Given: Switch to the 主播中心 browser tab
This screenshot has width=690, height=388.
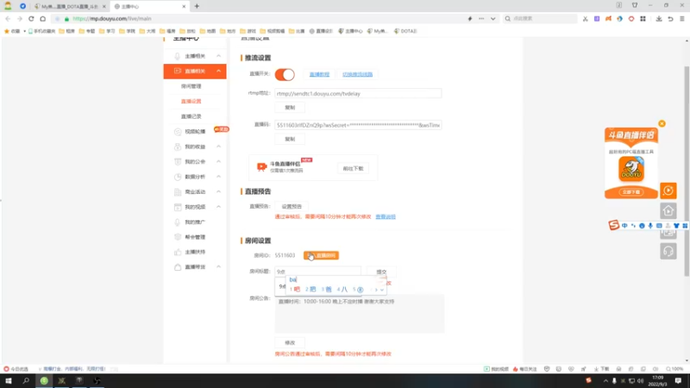Looking at the screenshot, I should click(149, 6).
